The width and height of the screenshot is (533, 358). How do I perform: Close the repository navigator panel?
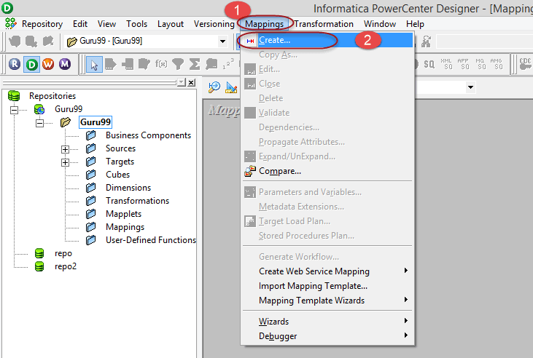(191, 82)
